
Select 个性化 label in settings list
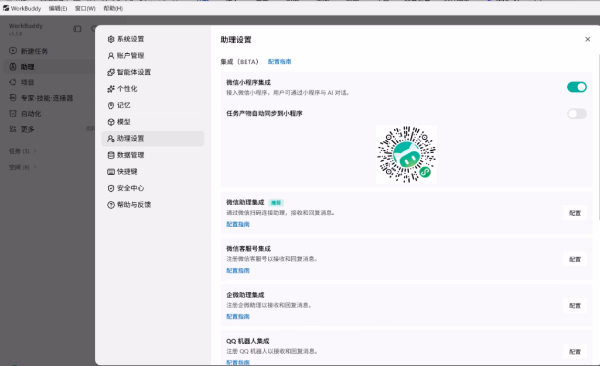click(127, 89)
